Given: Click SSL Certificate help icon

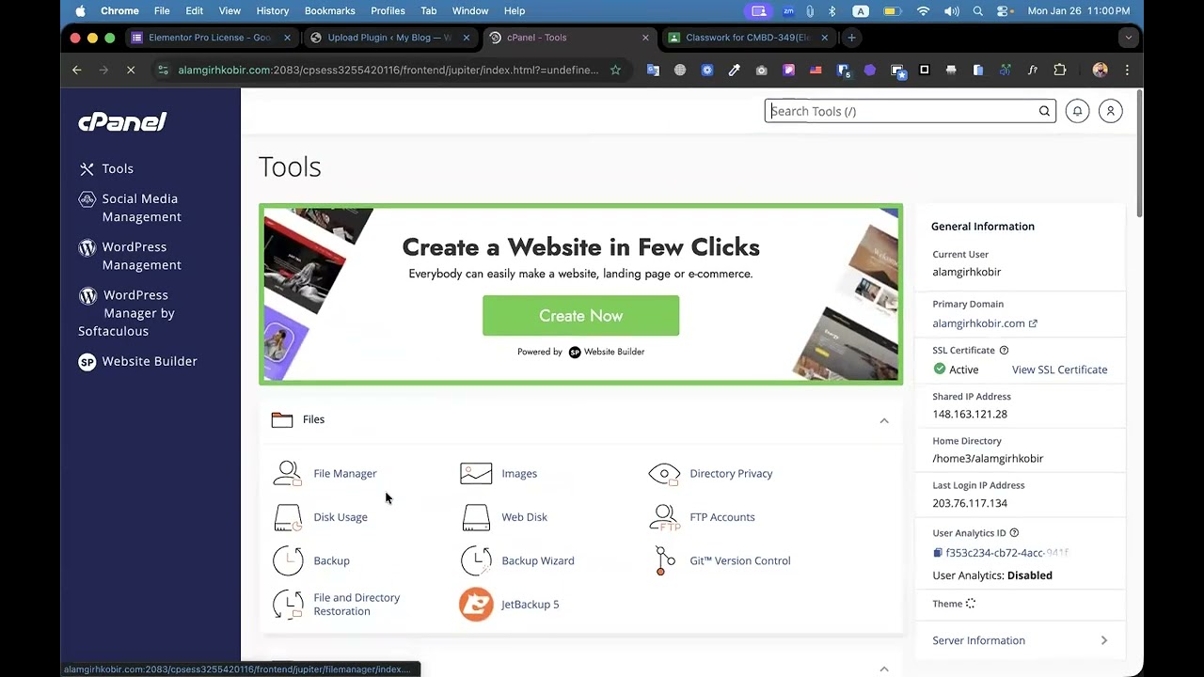Looking at the screenshot, I should point(1004,350).
